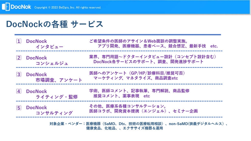Select the DocNock label above 市場調査
Screen dimensions: 251x141
(37, 74)
